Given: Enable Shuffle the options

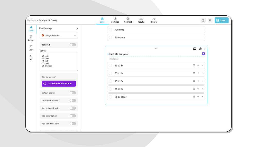Looking at the screenshot, I should [73, 101].
